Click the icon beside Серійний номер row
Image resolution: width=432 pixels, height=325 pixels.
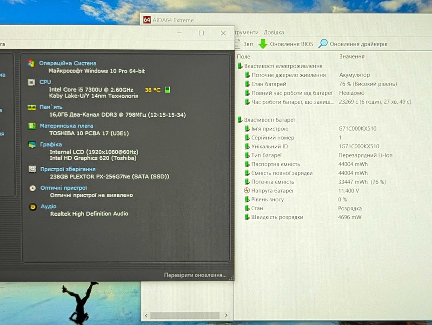click(x=247, y=138)
